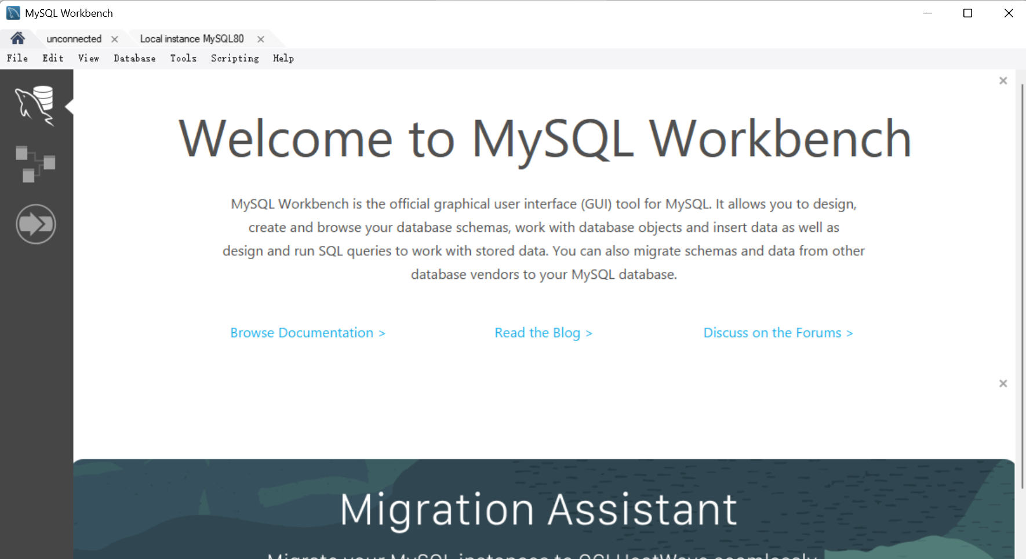Viewport: 1026px width, 559px height.
Task: Open the Edit menu
Action: [x=53, y=58]
